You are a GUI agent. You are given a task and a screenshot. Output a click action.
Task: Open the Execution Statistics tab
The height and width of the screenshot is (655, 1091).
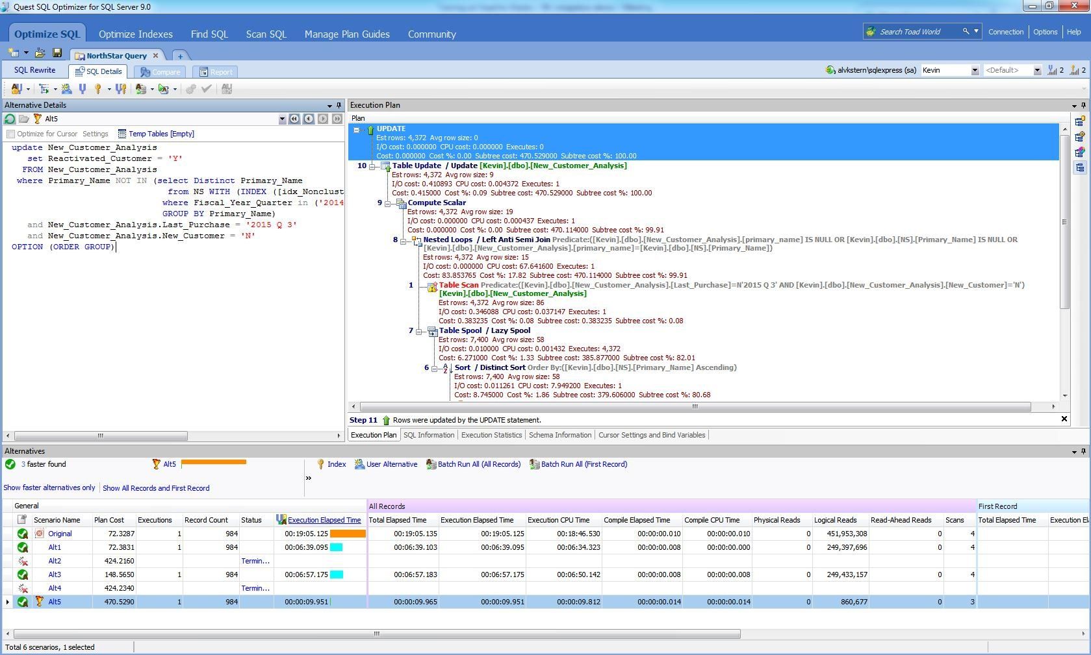click(491, 435)
